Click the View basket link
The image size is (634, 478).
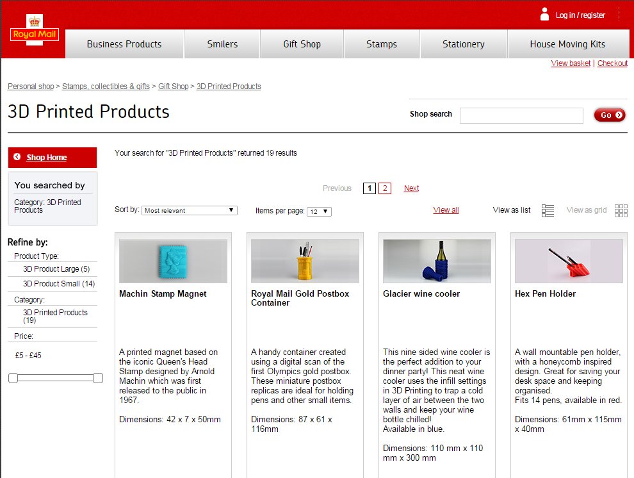pyautogui.click(x=571, y=63)
